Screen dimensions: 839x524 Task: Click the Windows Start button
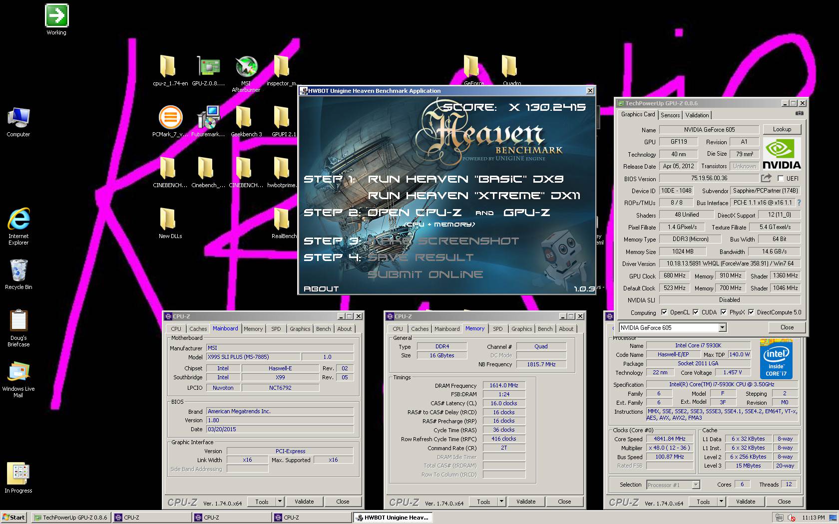coord(14,518)
